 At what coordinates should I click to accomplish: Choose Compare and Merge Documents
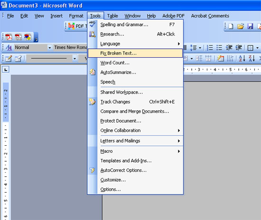point(135,111)
